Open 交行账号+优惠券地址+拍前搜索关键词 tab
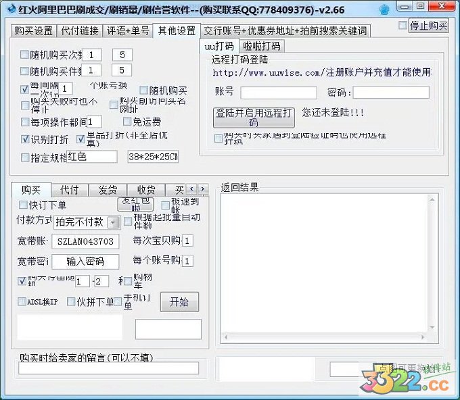Viewport: 460px width, 400px height. [x=285, y=31]
